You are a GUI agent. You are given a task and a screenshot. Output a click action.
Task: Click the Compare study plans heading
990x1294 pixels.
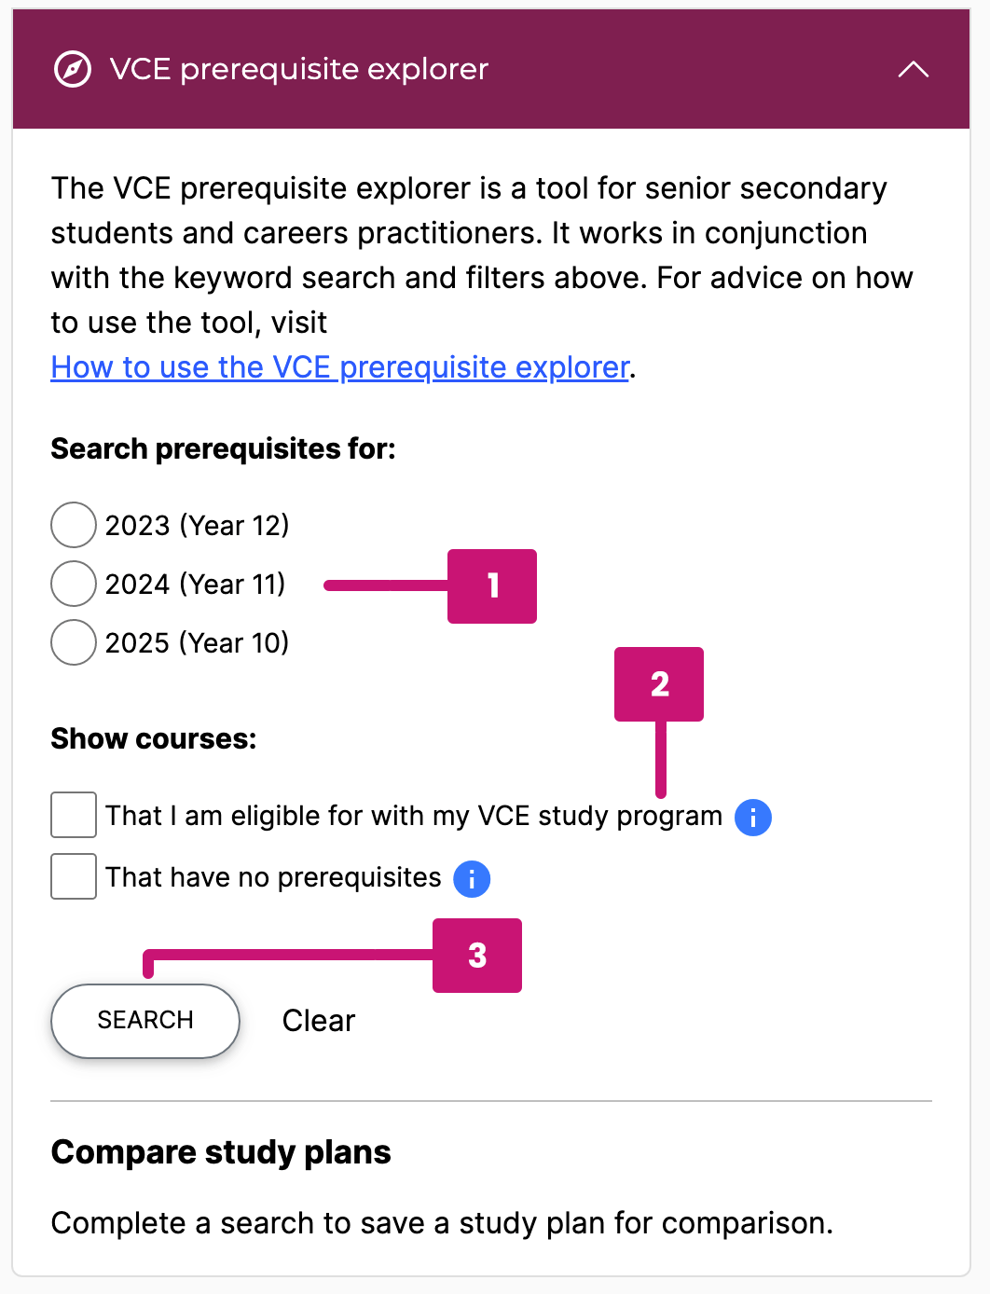(x=220, y=1152)
